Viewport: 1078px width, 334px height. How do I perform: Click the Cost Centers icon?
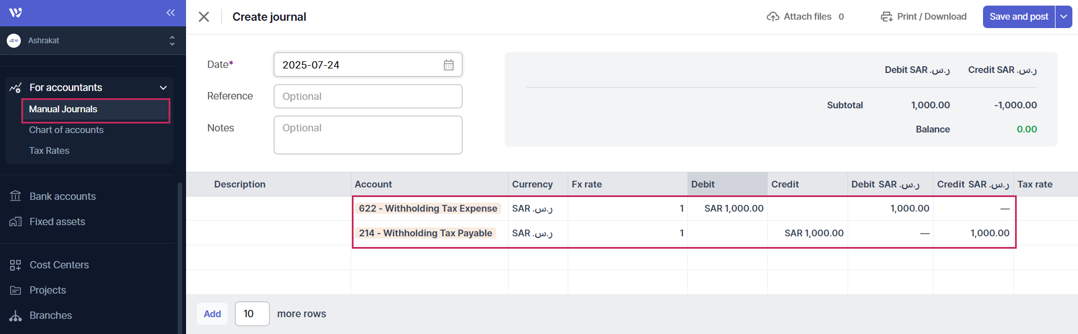click(x=16, y=265)
